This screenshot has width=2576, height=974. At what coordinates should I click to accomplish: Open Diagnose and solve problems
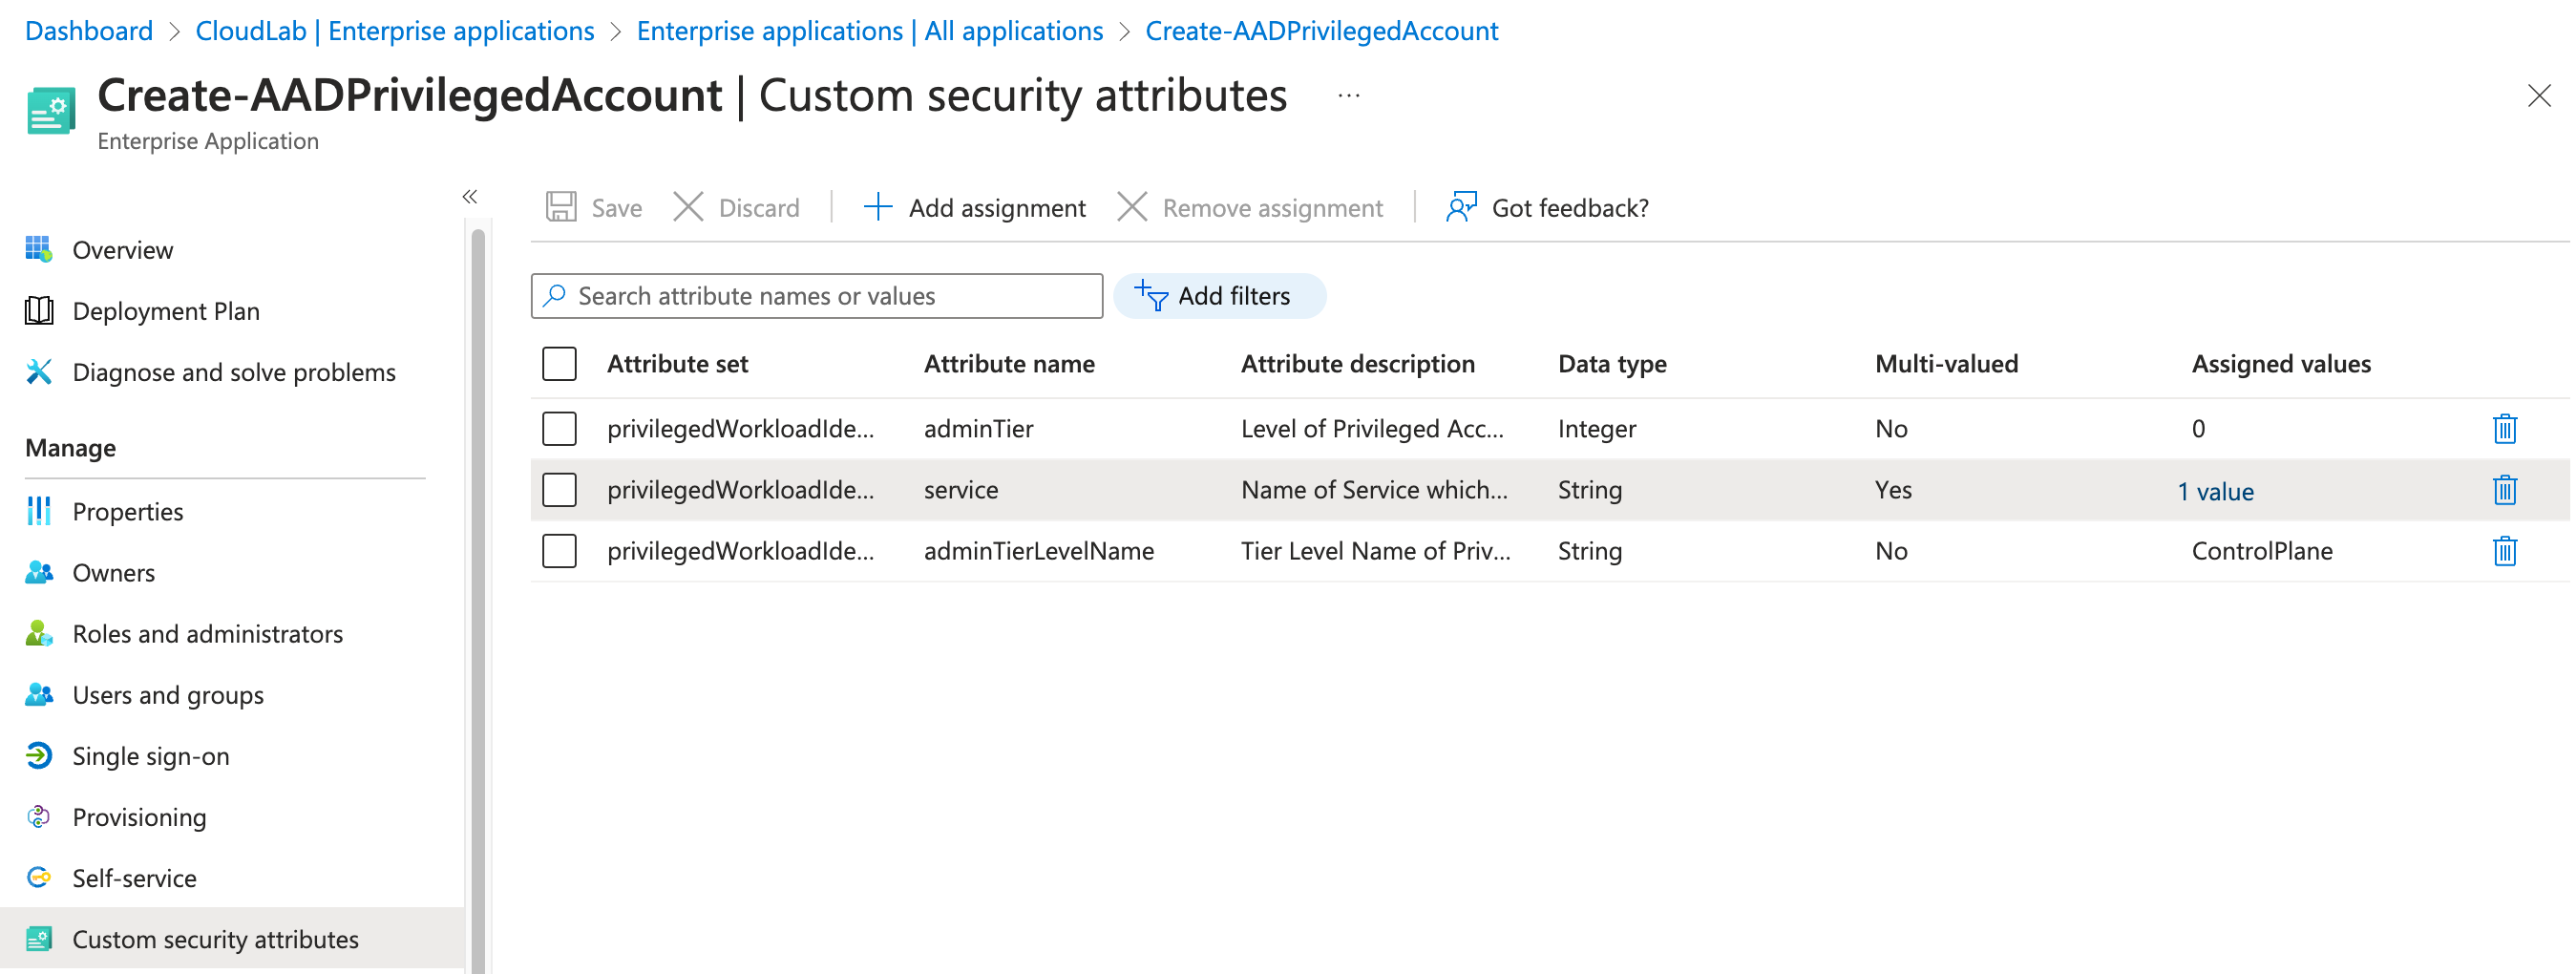click(234, 371)
